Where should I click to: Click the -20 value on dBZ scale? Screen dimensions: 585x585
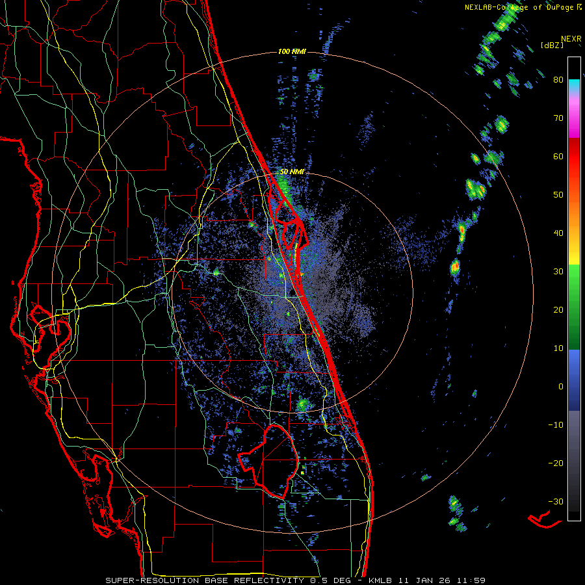(x=556, y=463)
